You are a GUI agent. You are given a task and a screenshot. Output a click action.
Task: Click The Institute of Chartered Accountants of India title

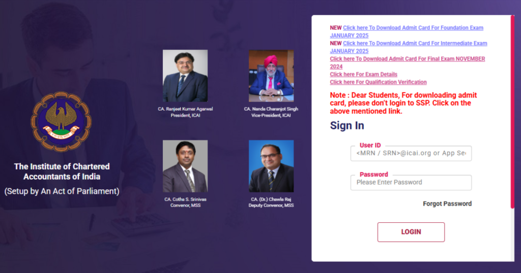coord(62,172)
